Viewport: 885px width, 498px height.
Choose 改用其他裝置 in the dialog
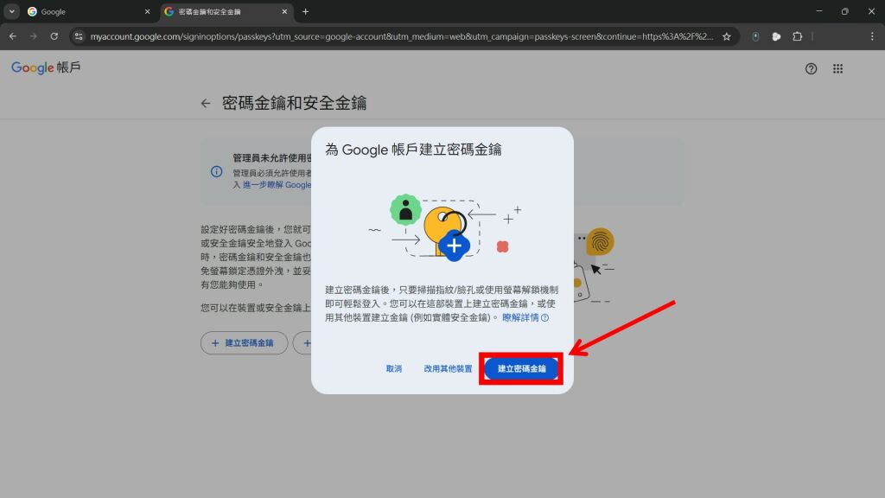[448, 368]
